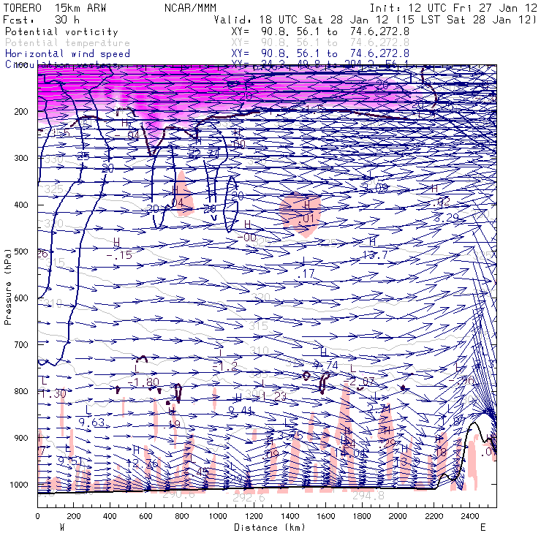
Task: Click the "9.41" high value label
Action: pyautogui.click(x=240, y=411)
